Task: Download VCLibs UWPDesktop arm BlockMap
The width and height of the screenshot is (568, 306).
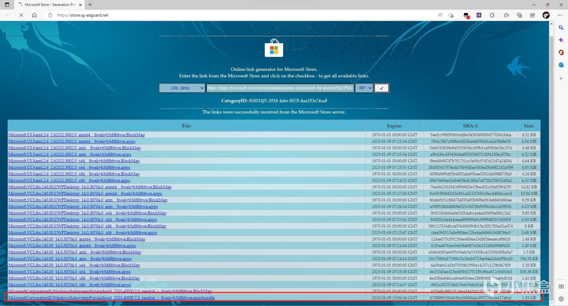Action: click(88, 200)
